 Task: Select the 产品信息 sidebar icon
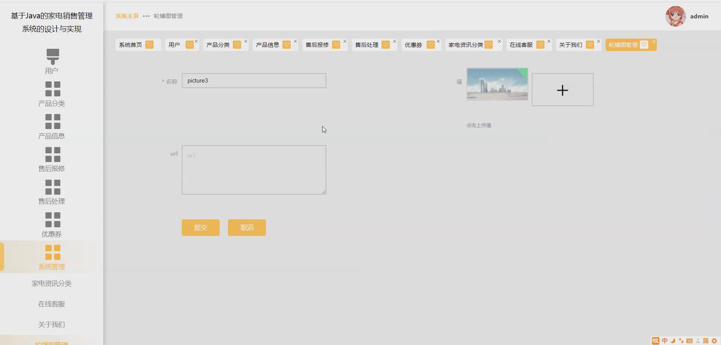(53, 122)
